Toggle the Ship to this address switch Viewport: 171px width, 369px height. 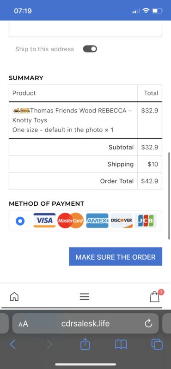(90, 49)
